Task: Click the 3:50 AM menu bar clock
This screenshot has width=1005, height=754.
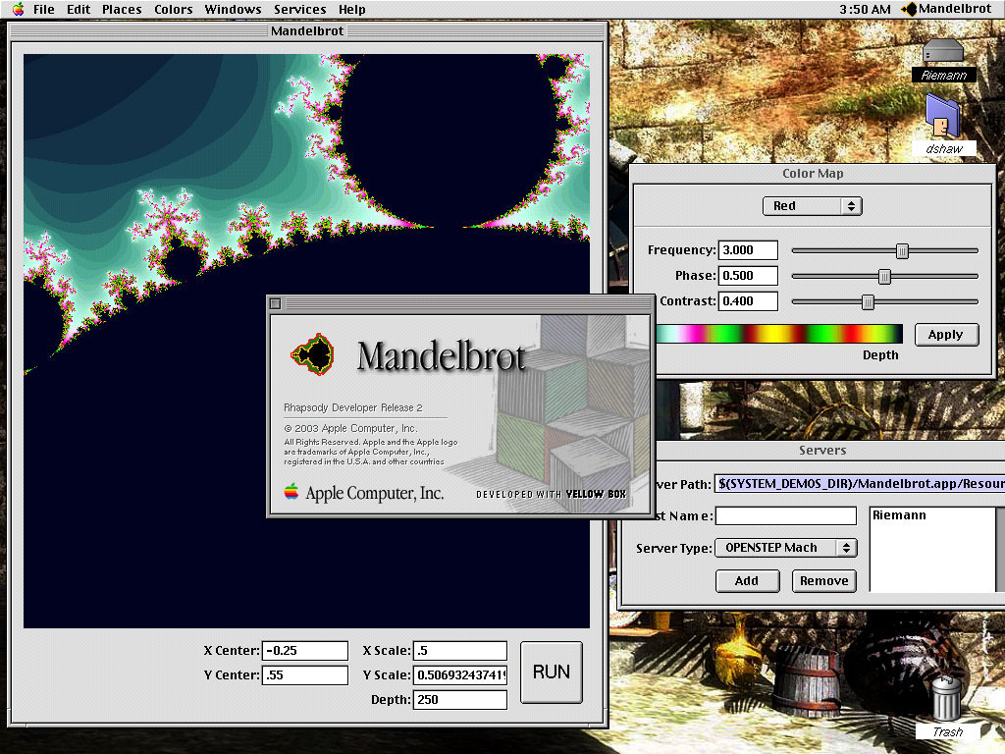Action: (x=865, y=9)
